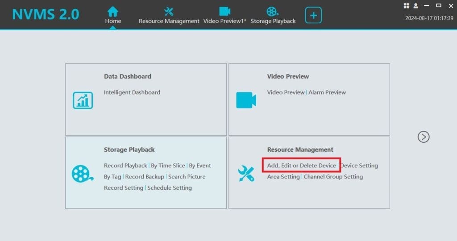Open Add, Edit or Delete Device link
457x241 pixels.
click(301, 166)
